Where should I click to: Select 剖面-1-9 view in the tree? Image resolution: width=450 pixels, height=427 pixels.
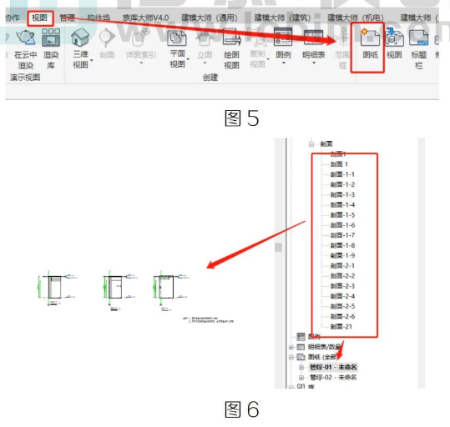pos(342,255)
